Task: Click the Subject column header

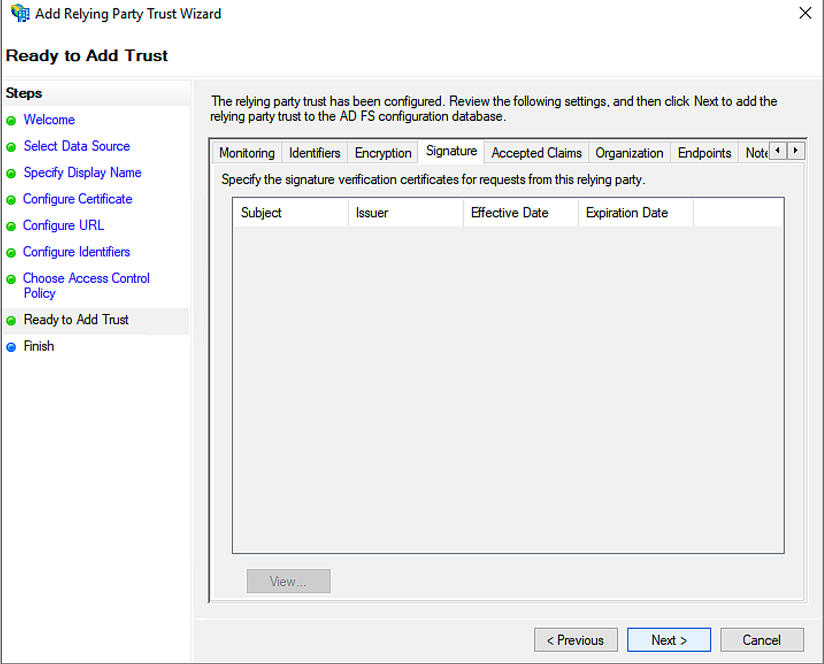Action: pos(261,213)
